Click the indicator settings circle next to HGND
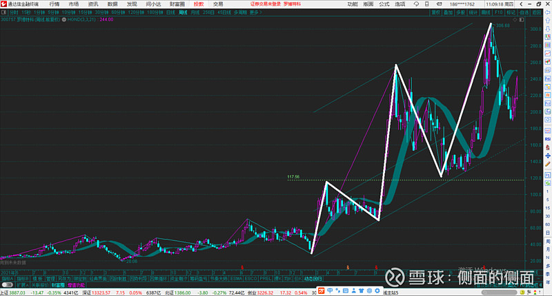Viewport: 552px width, 296px height. (x=64, y=20)
